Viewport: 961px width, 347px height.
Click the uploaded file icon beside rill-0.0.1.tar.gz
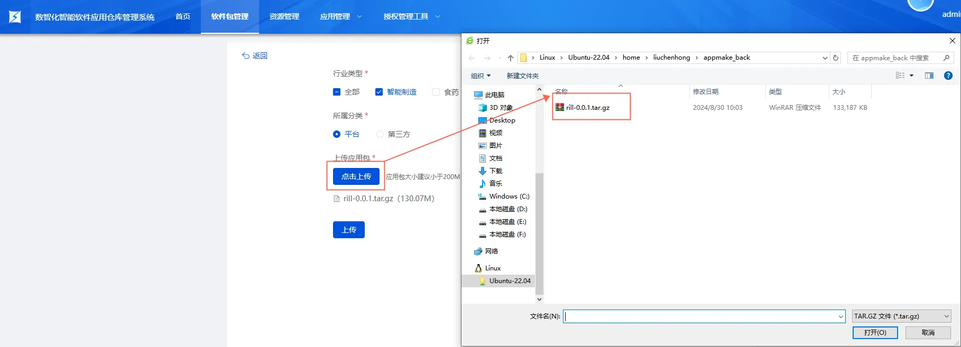pyautogui.click(x=337, y=199)
